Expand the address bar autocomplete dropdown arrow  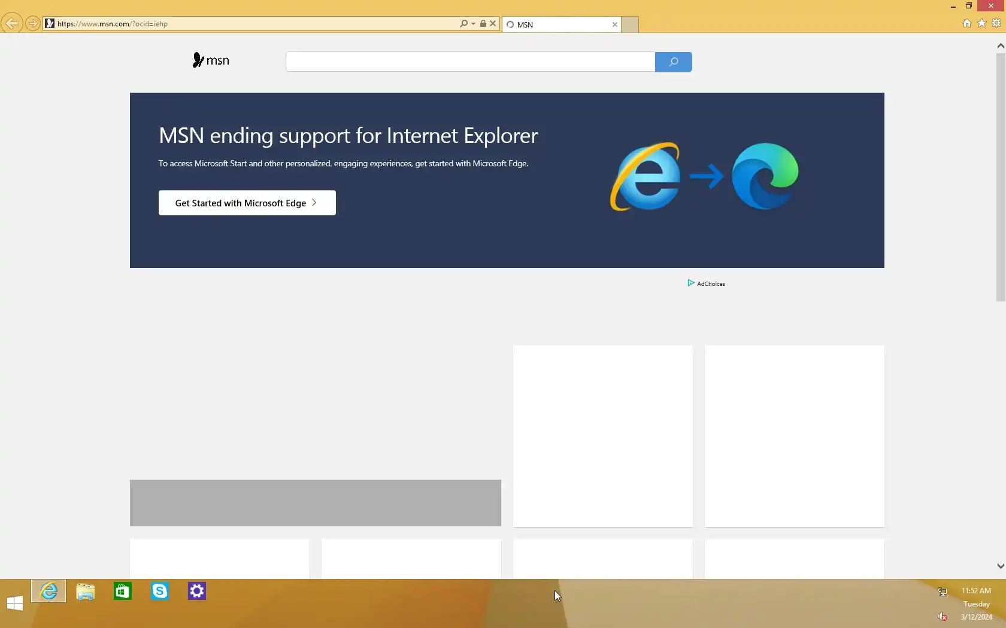pyautogui.click(x=473, y=24)
